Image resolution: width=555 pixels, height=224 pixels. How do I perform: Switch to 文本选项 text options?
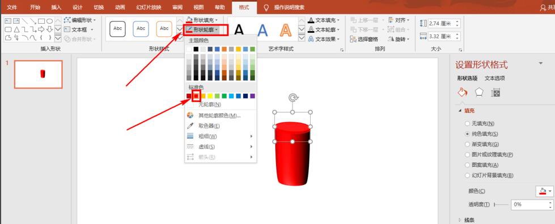pos(495,78)
